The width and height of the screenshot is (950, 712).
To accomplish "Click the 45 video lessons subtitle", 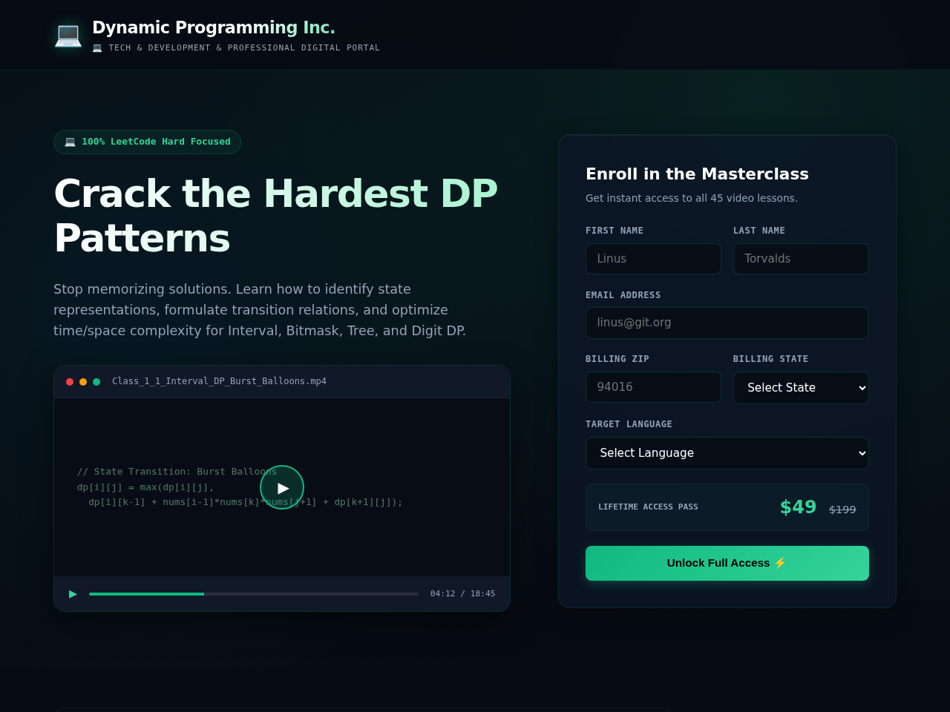I will pyautogui.click(x=691, y=198).
